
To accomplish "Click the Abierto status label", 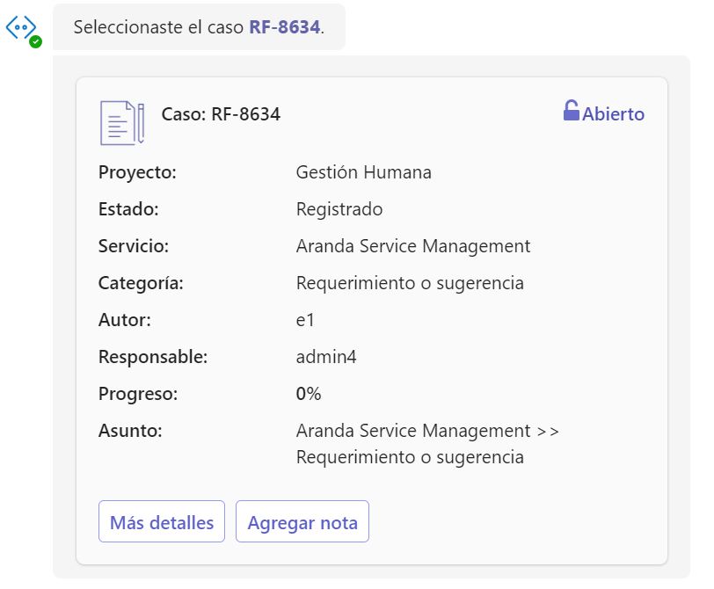I will (x=614, y=113).
